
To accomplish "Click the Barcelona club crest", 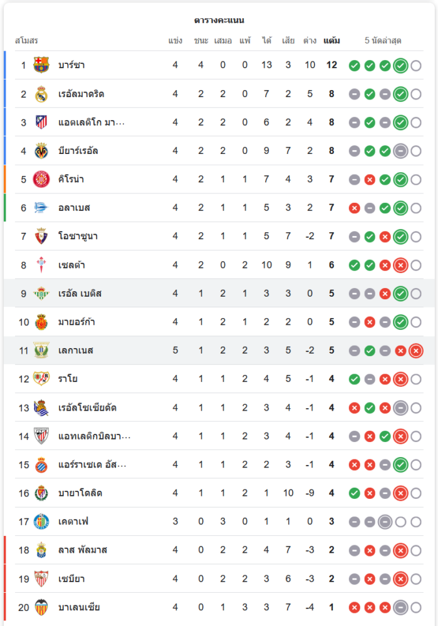I will 41,65.
